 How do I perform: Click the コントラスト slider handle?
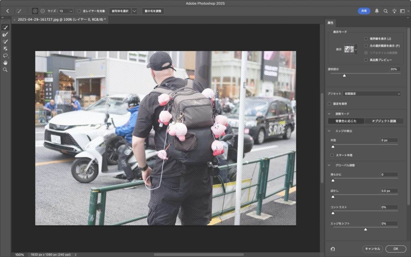click(333, 213)
